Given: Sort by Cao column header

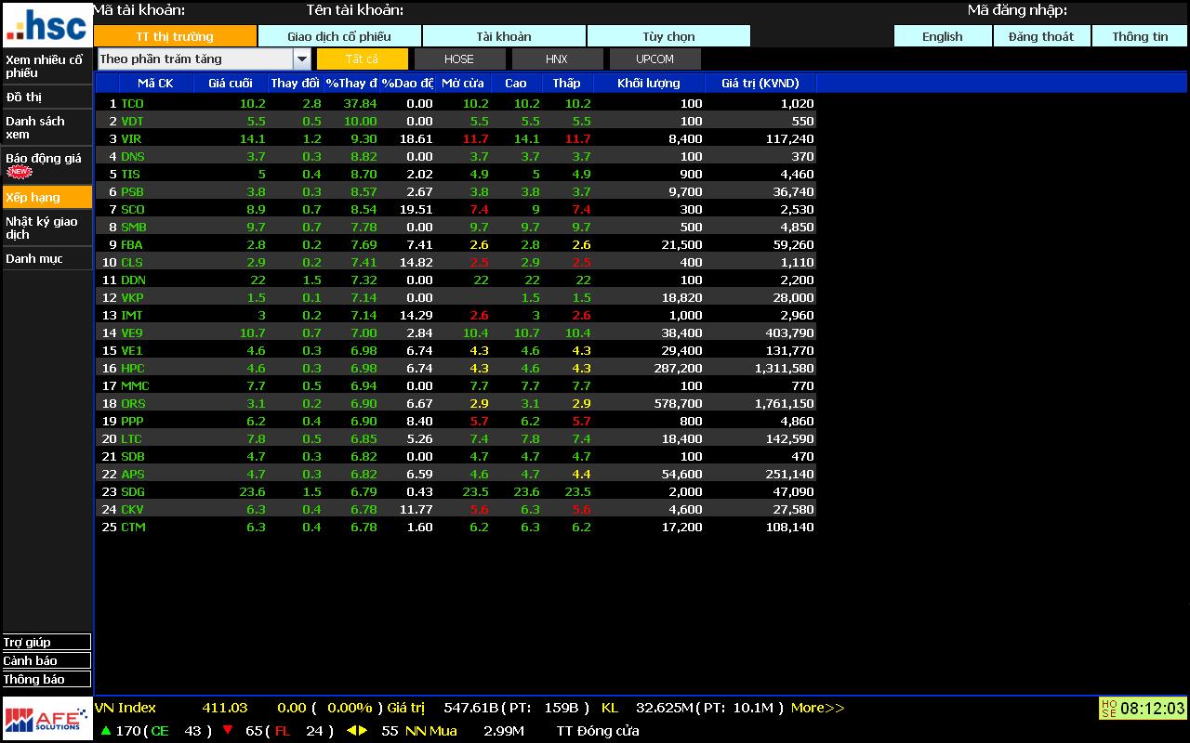Looking at the screenshot, I should coord(516,83).
